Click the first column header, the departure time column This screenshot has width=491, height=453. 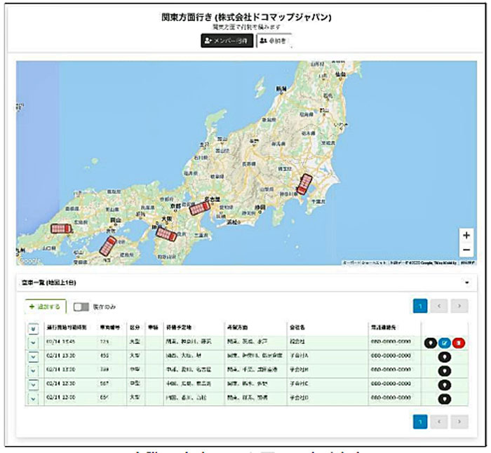tap(67, 327)
